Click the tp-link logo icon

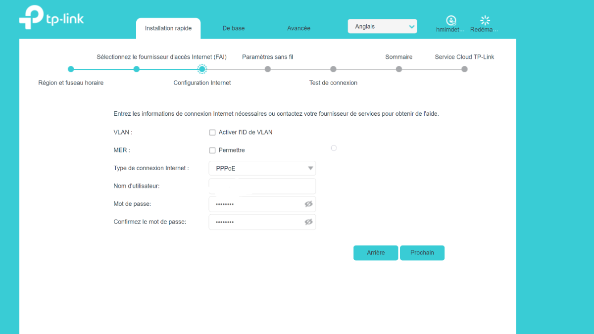(31, 18)
